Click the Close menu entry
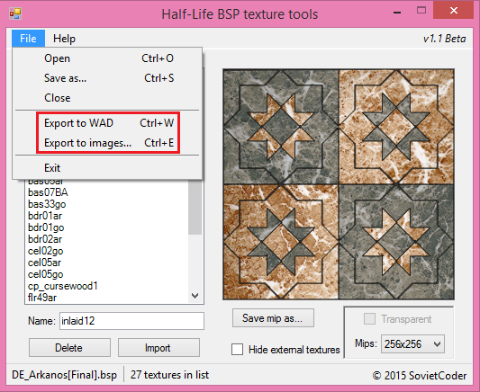This screenshot has height=392, width=480. coord(107,98)
